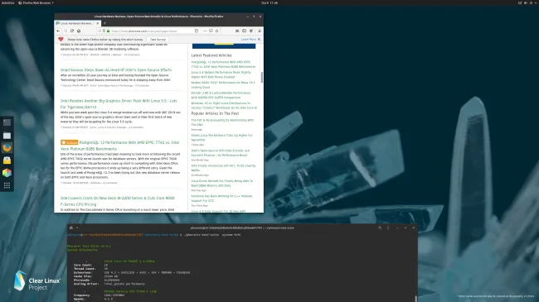Open PostgreSQL 12 Performance EPYC 7742 headline

[x=120, y=146]
